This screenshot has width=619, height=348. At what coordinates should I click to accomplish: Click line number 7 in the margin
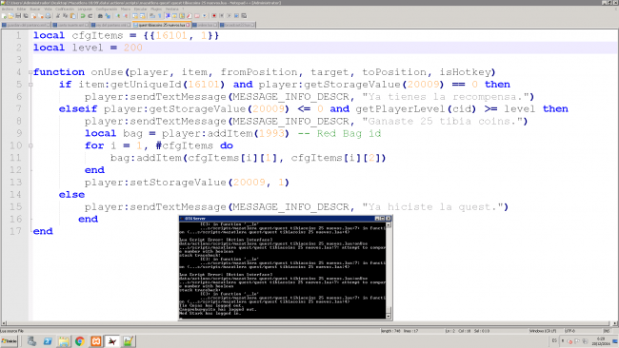18,108
